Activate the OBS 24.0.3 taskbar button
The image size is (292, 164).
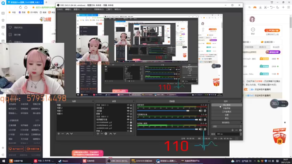(x=118, y=161)
